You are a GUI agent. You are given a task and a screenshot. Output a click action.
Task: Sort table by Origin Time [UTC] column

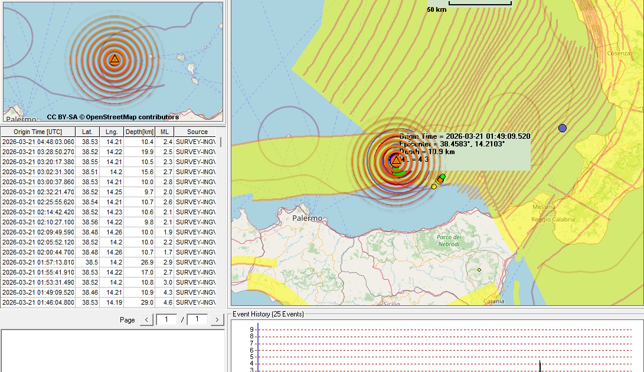click(x=37, y=132)
